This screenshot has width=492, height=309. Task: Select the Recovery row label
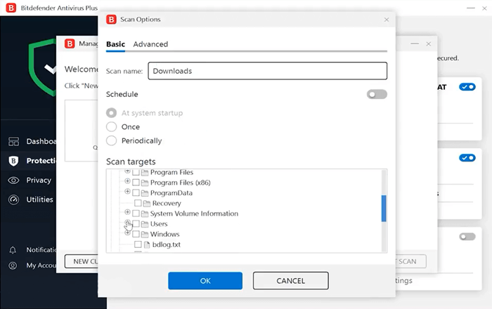click(x=167, y=204)
